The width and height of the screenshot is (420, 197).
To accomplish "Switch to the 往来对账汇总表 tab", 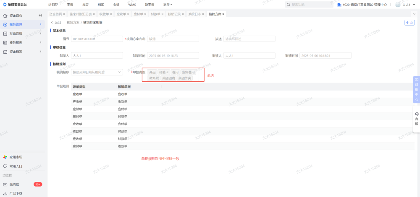I will (80, 14).
